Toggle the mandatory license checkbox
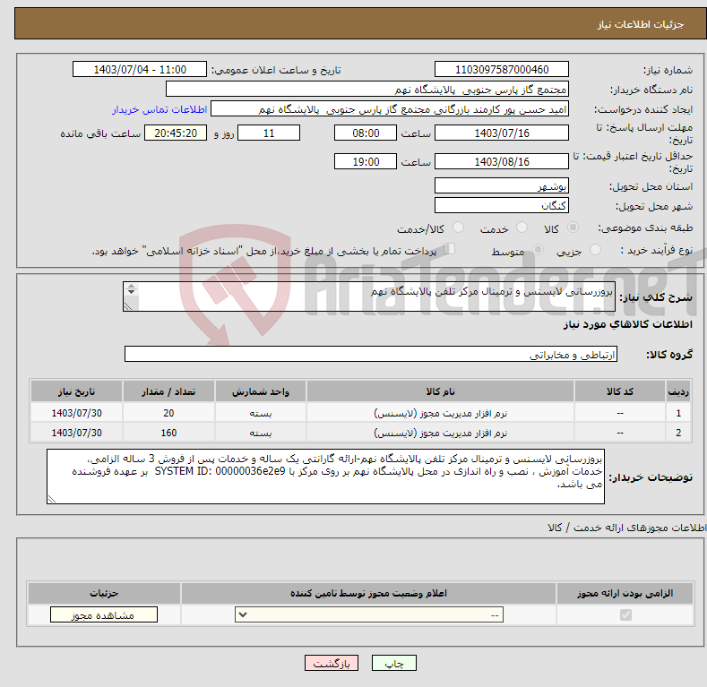The height and width of the screenshot is (687, 707). tap(625, 614)
